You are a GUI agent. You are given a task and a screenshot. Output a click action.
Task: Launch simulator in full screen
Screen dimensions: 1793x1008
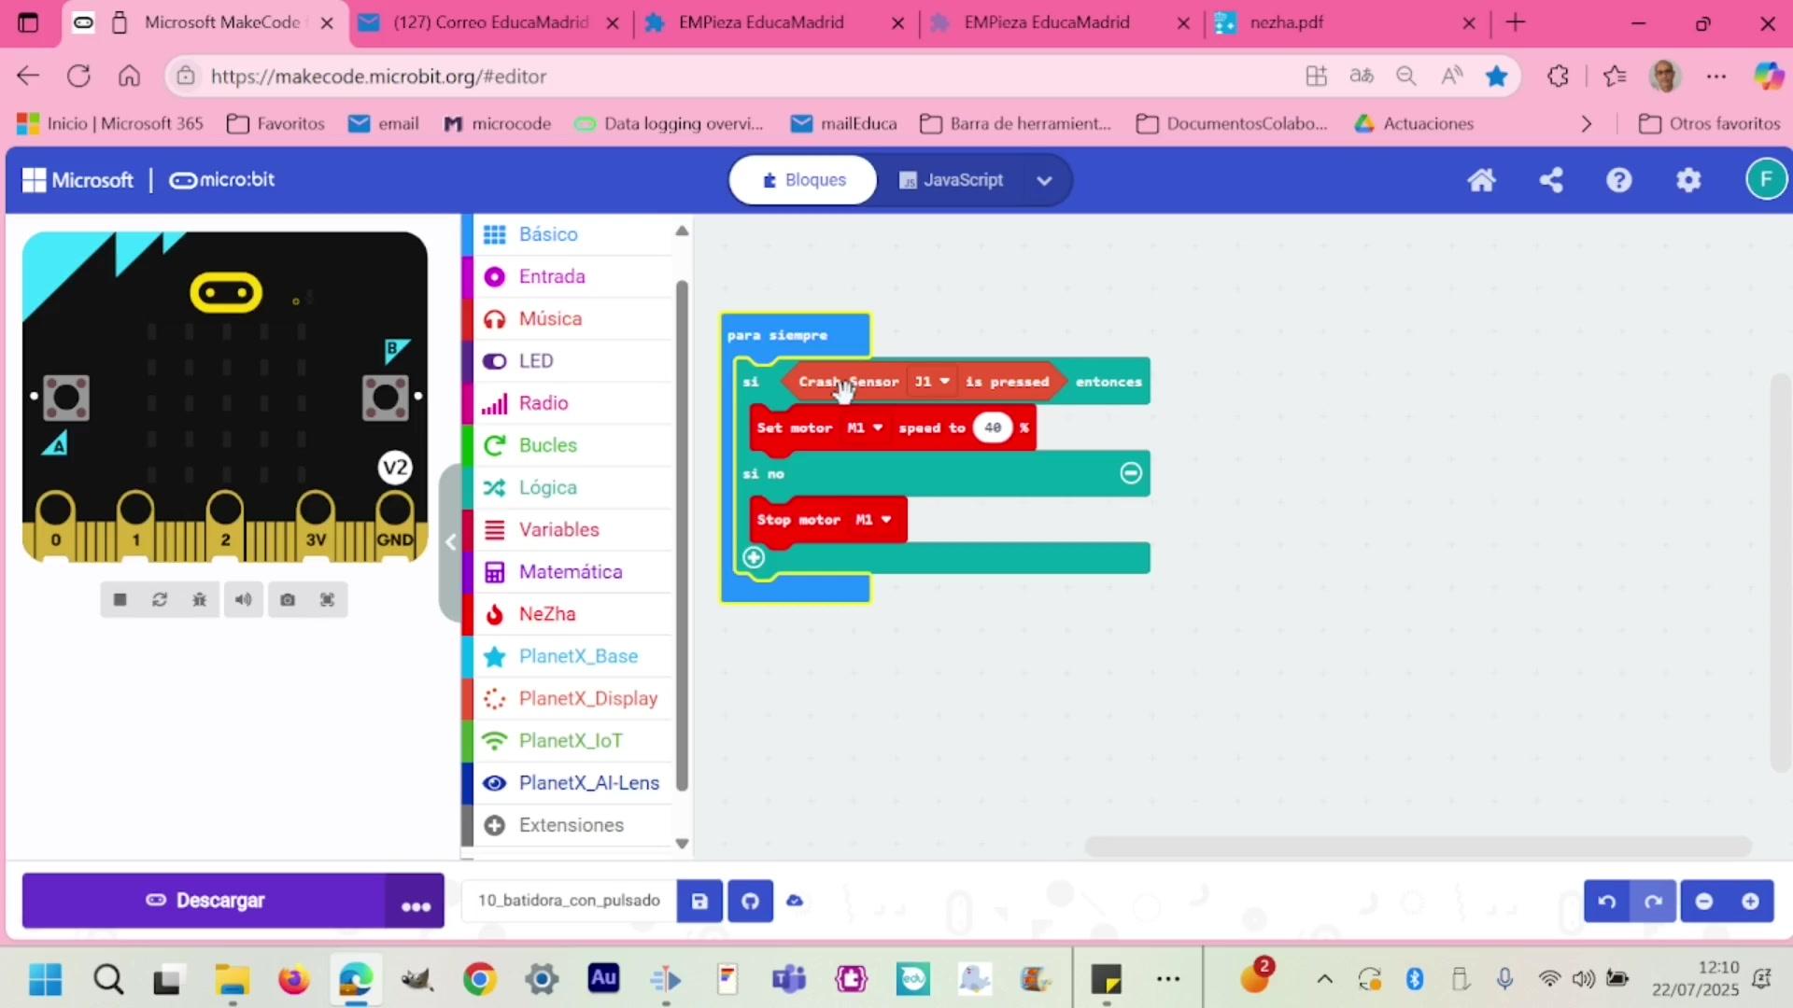[327, 600]
